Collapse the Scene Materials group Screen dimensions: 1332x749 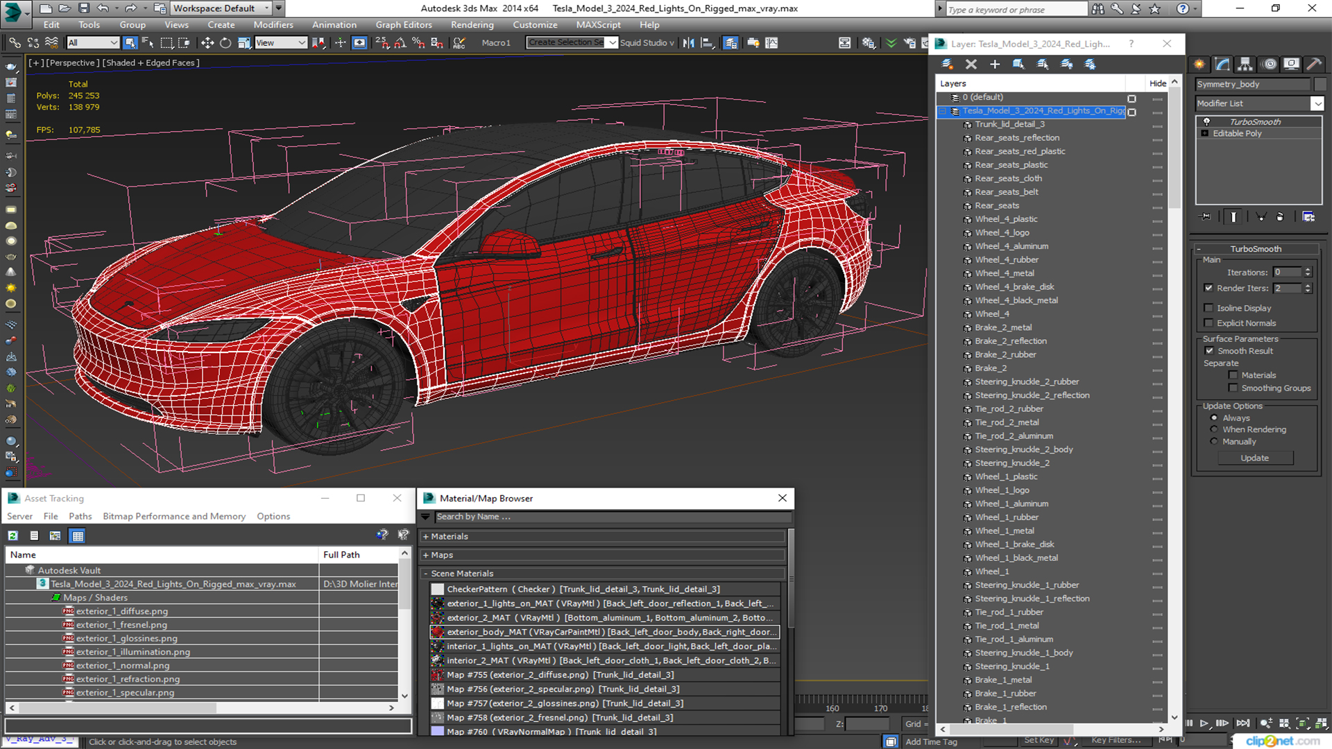click(425, 574)
